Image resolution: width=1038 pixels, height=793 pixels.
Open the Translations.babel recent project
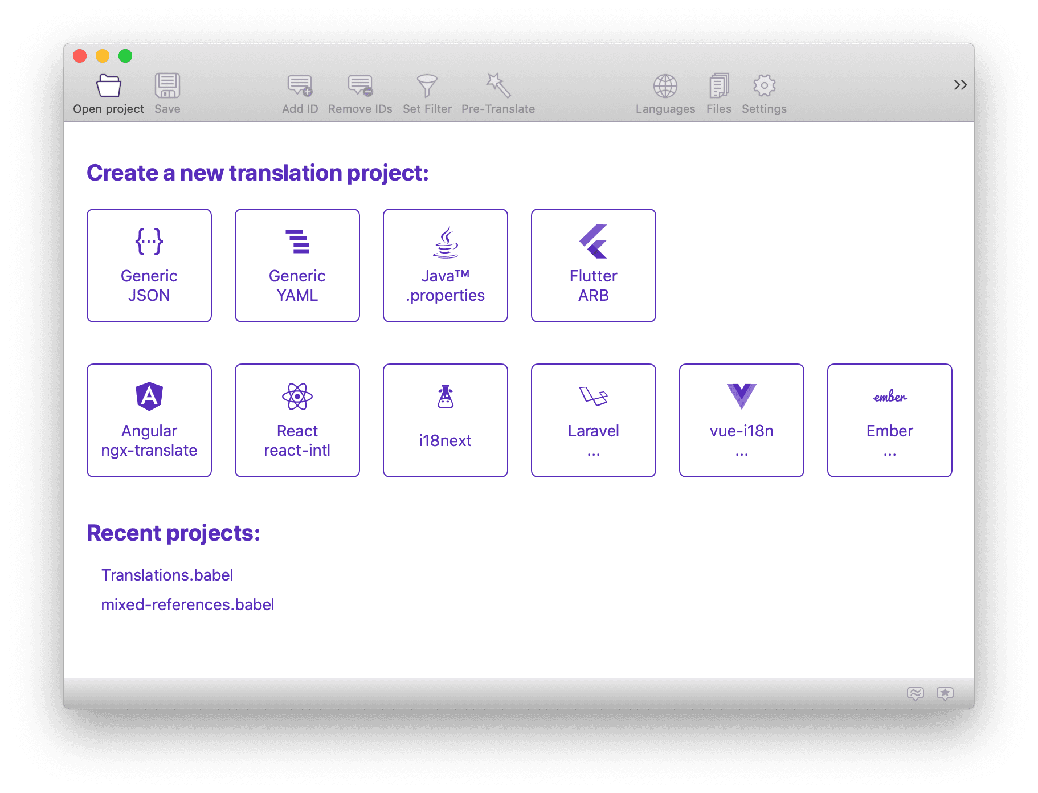tap(167, 575)
